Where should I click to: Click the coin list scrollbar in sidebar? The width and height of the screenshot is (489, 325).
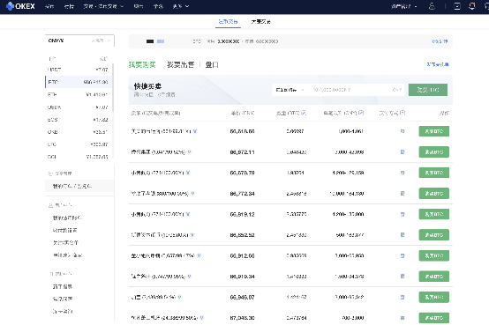pos(113,88)
